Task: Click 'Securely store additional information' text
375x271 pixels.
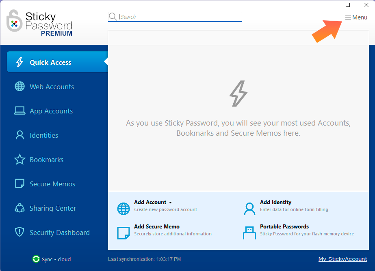Action: (173, 234)
